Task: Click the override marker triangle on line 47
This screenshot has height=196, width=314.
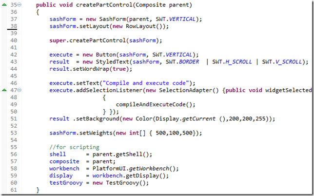Action: pos(4,90)
